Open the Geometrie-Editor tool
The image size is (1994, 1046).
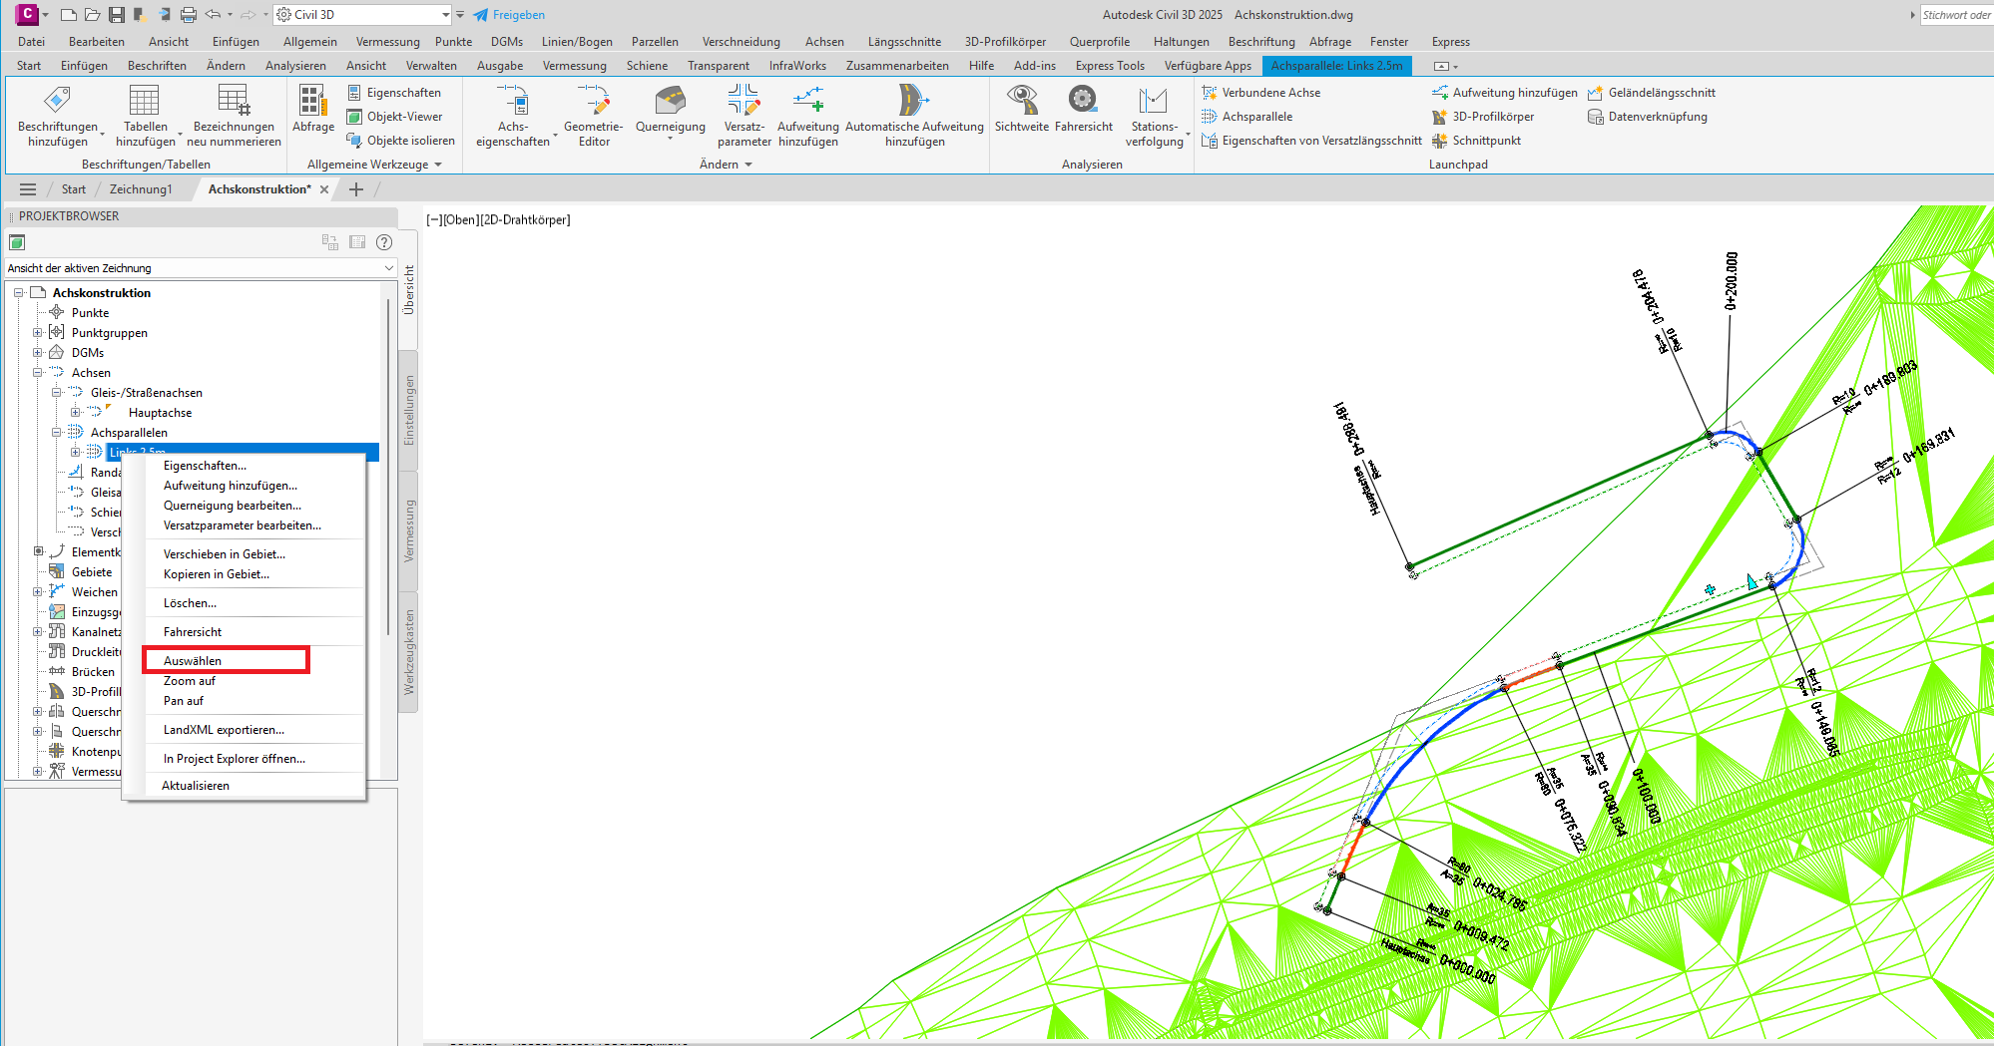click(594, 116)
